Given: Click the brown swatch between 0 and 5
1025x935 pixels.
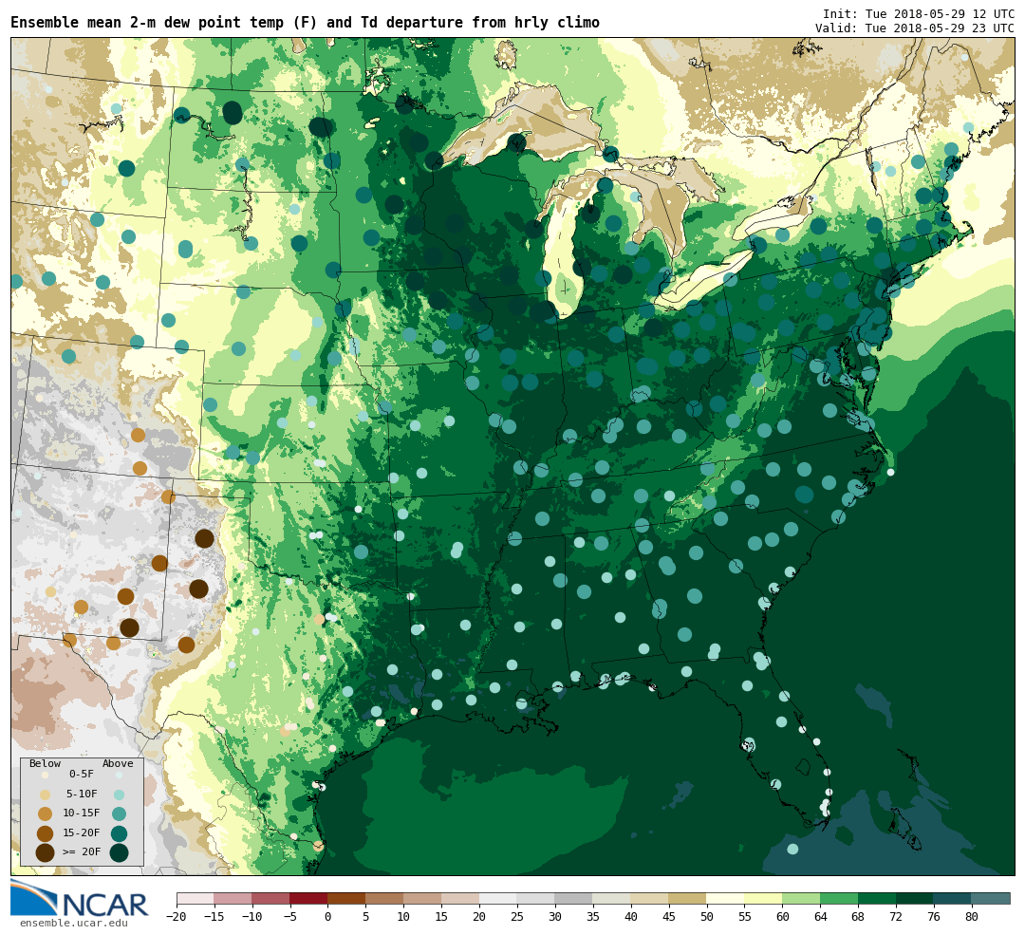Looking at the screenshot, I should pos(347,898).
